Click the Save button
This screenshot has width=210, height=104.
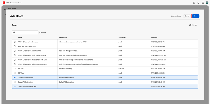click(195, 16)
